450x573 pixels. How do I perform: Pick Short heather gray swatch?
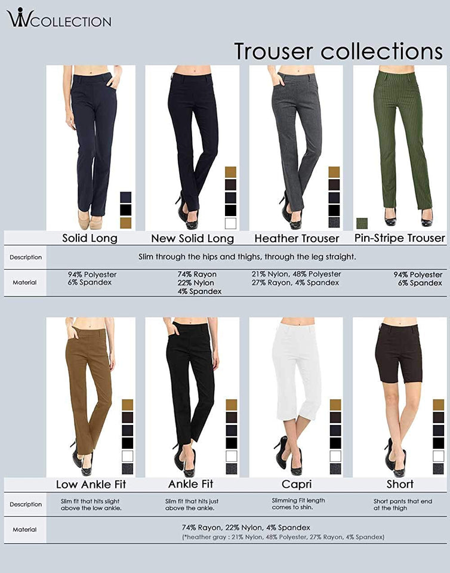[438, 469]
